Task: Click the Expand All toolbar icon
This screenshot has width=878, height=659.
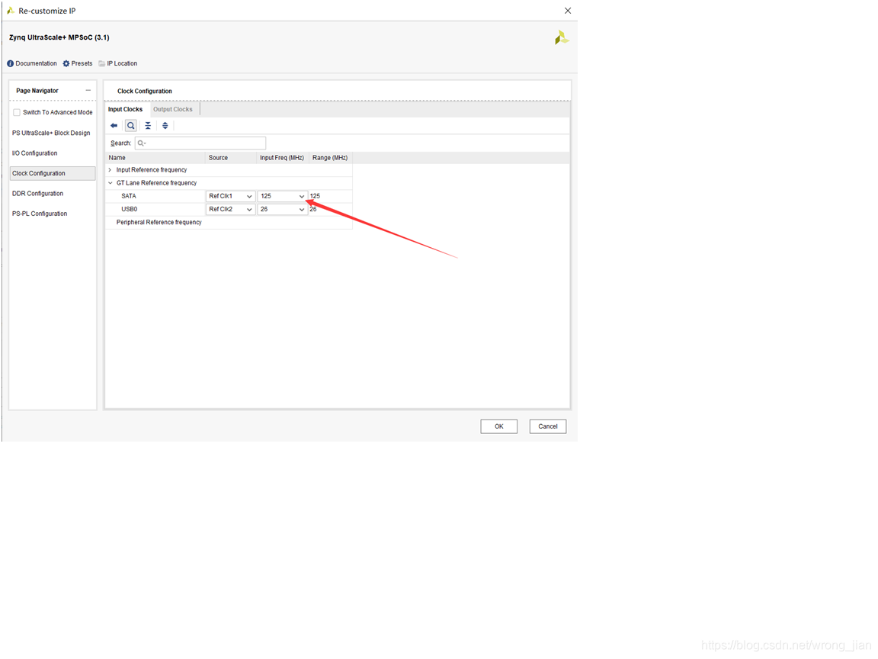Action: pyautogui.click(x=165, y=126)
